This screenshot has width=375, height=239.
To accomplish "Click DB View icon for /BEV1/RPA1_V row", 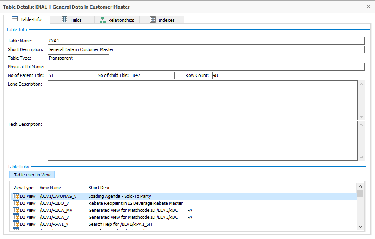I will (x=16, y=224).
